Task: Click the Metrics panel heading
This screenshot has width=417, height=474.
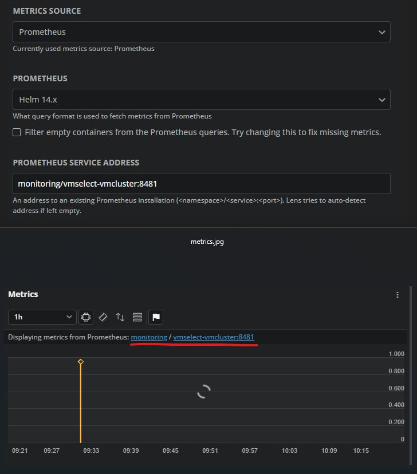Action: pos(23,294)
